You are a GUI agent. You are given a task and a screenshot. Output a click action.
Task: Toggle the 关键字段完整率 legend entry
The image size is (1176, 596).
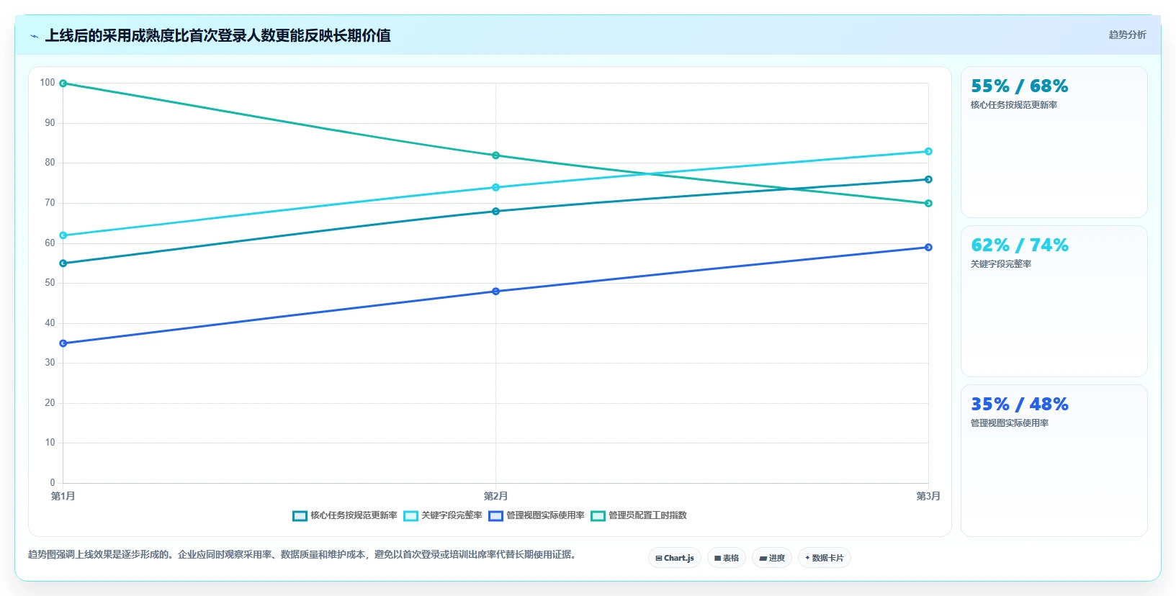pyautogui.click(x=443, y=515)
